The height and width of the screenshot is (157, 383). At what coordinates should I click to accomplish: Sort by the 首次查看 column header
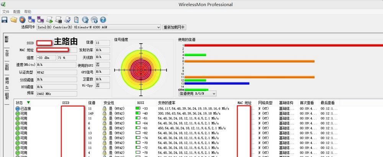(x=309, y=103)
